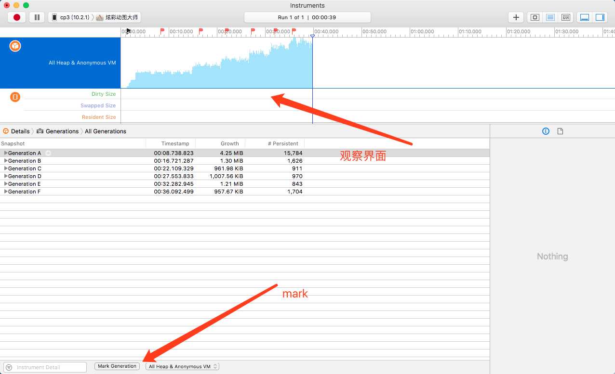Add an instrument with the plus button

[516, 17]
